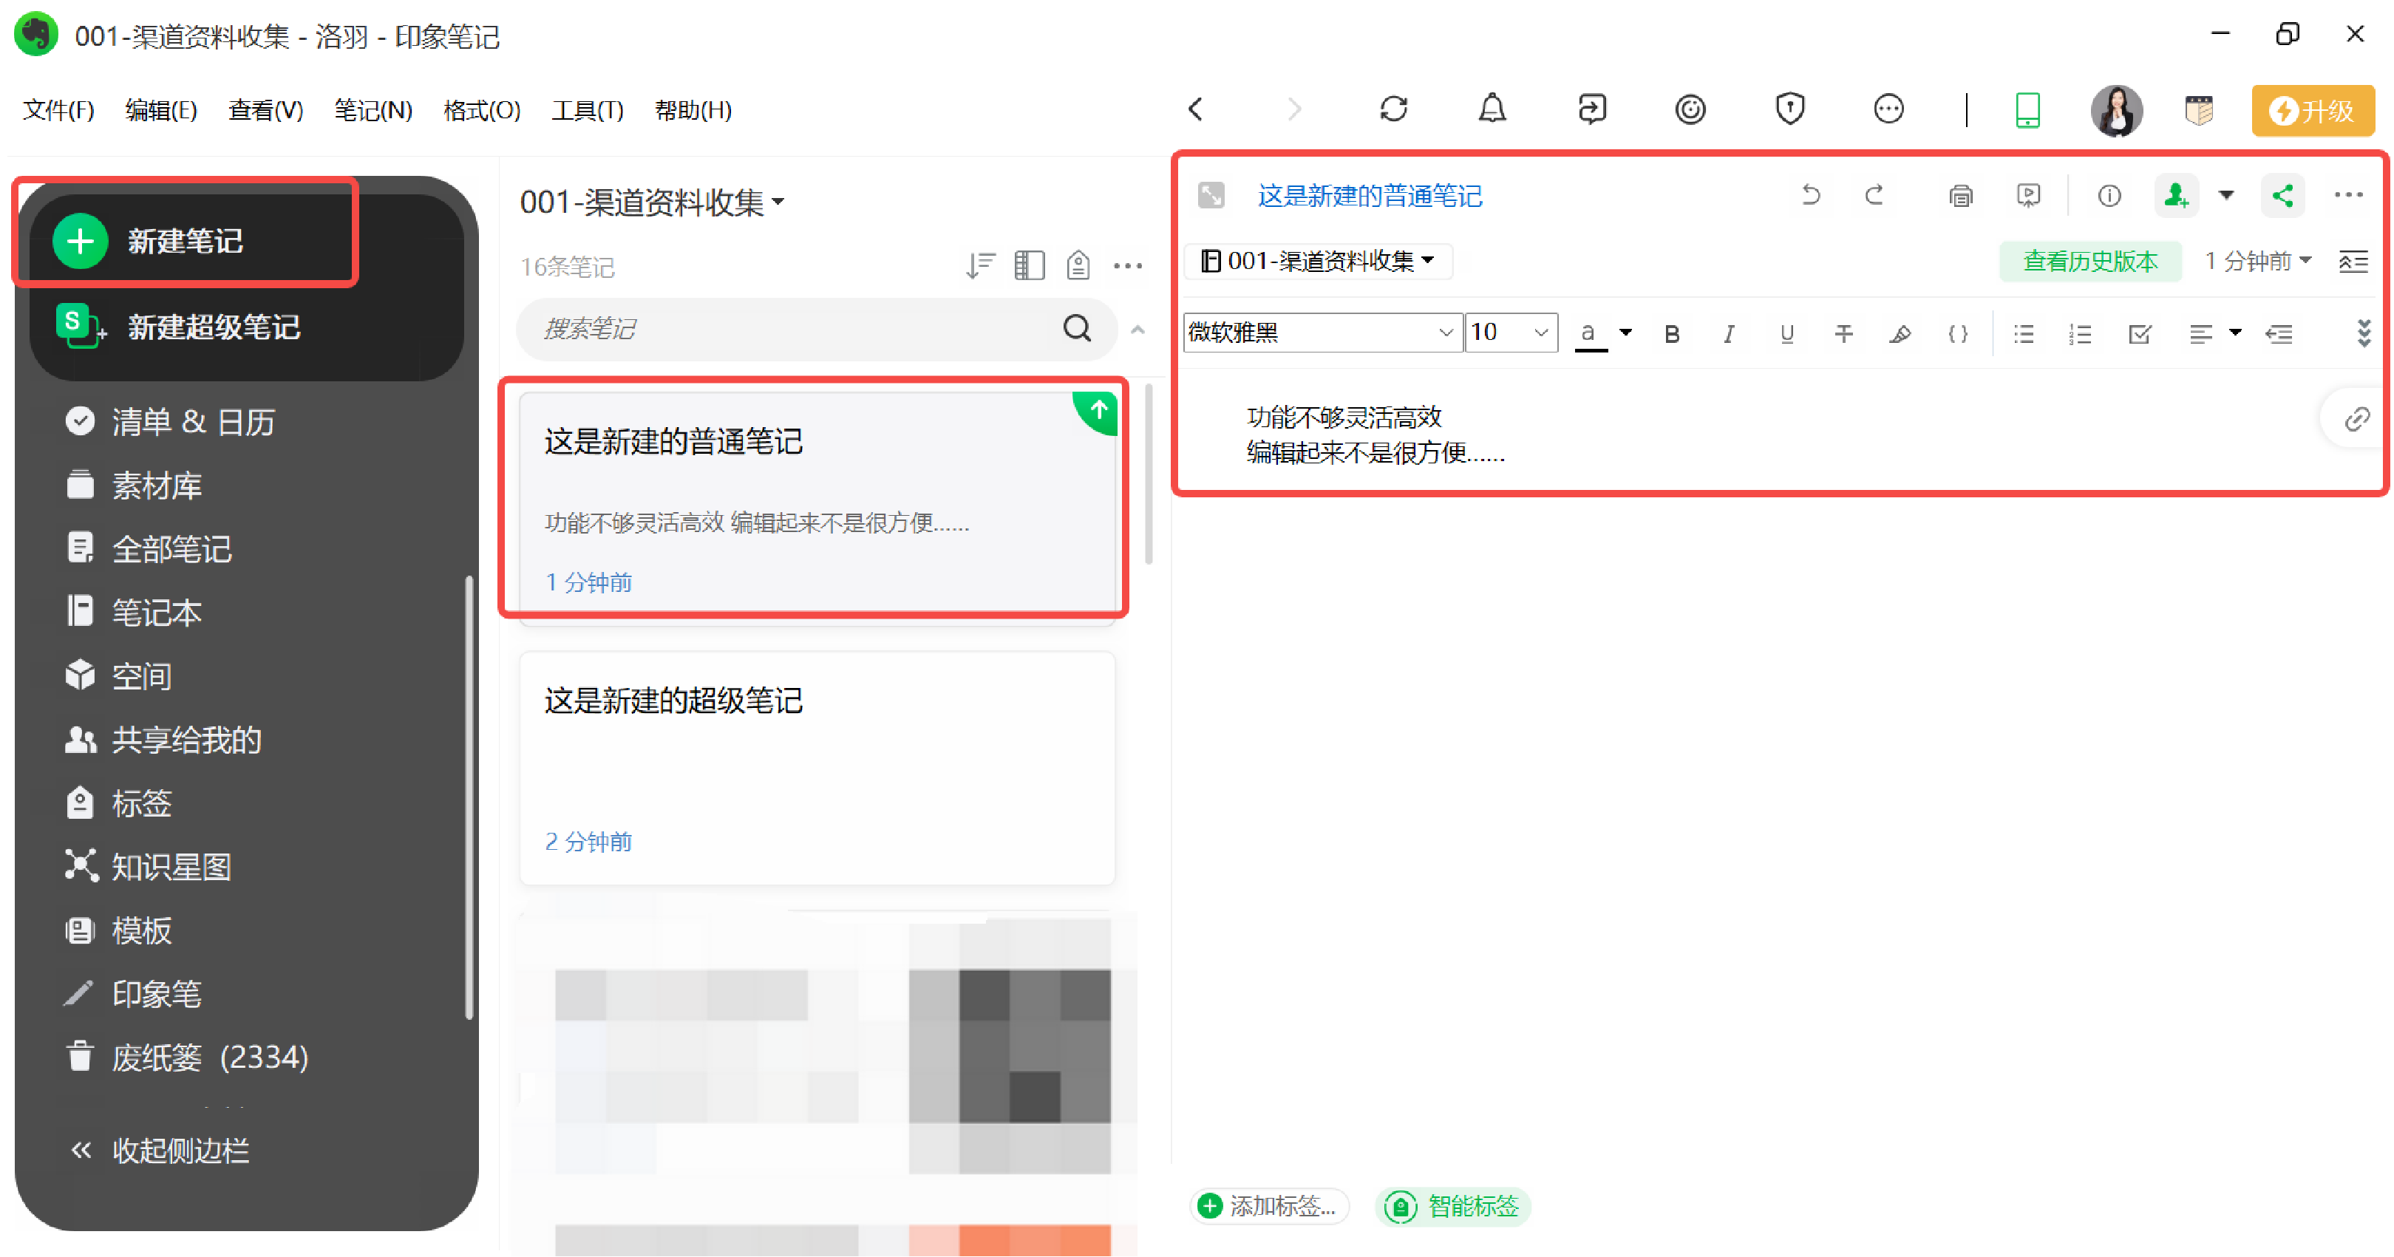The image size is (2394, 1257).
Task: Redo the last edit
Action: tap(1874, 195)
